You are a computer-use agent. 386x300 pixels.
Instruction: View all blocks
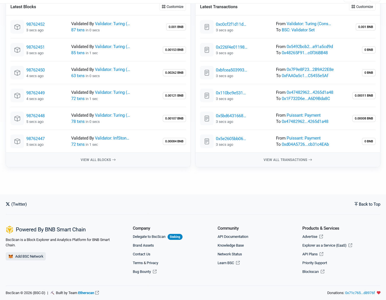[x=98, y=160]
